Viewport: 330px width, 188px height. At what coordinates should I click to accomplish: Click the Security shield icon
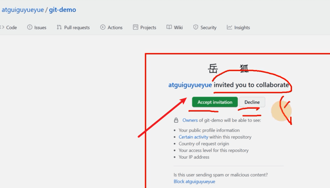click(196, 27)
